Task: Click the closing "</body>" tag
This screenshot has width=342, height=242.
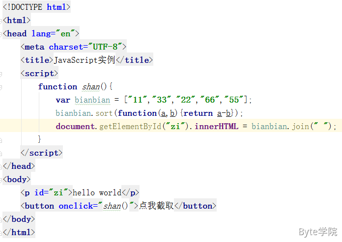Action: 19,219
